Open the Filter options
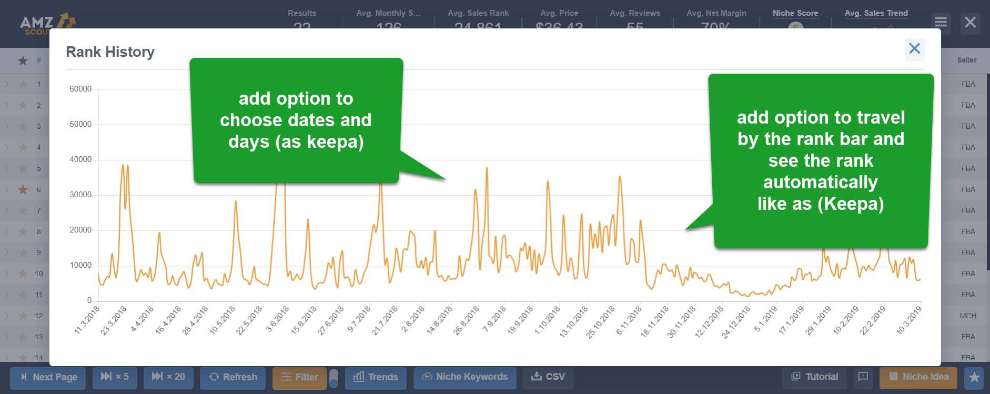The height and width of the screenshot is (394, 990). click(x=299, y=377)
